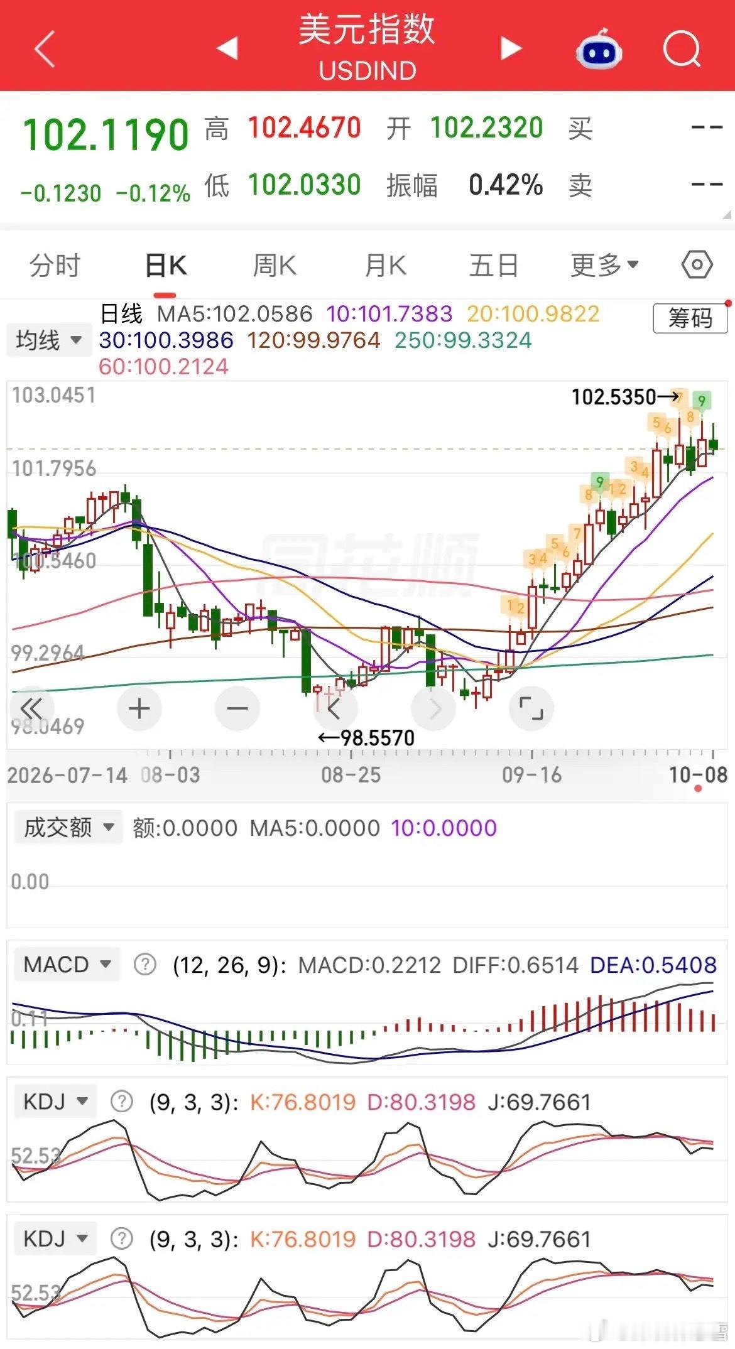Move chart cursor right with chevron

point(433,709)
